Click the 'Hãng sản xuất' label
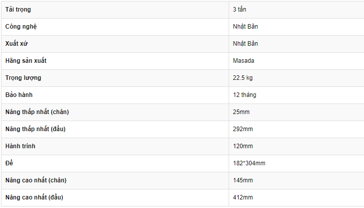Viewport: 364px width, 208px height. pos(26,61)
